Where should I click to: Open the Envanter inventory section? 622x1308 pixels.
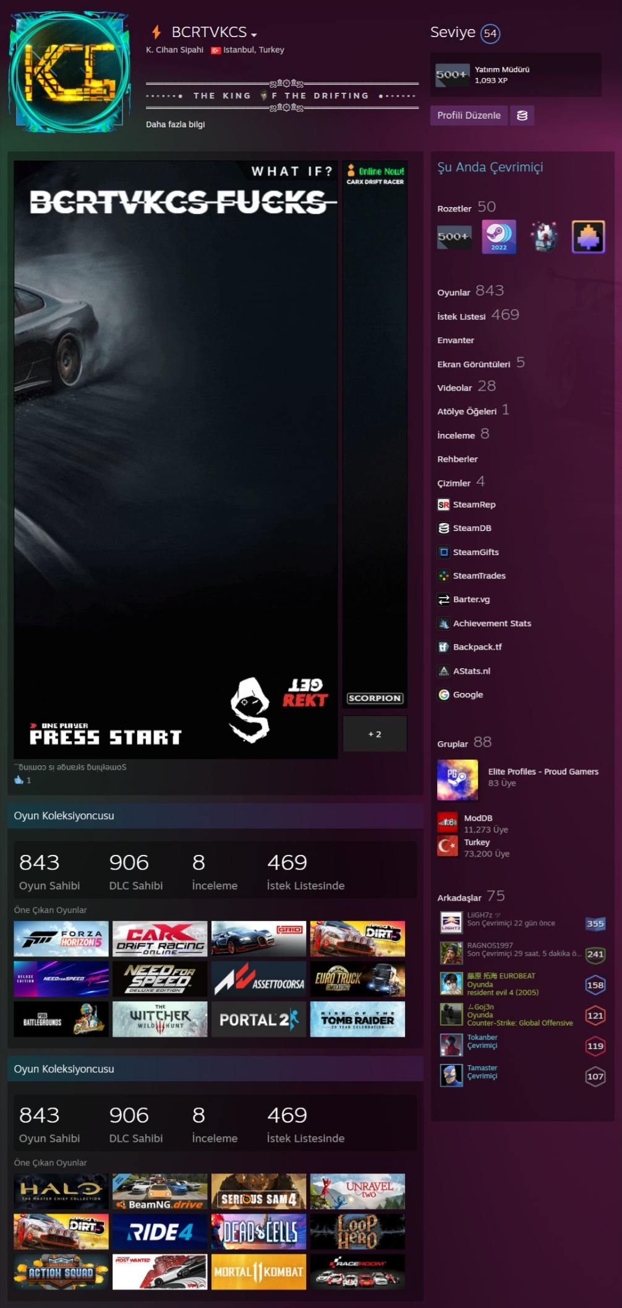456,340
